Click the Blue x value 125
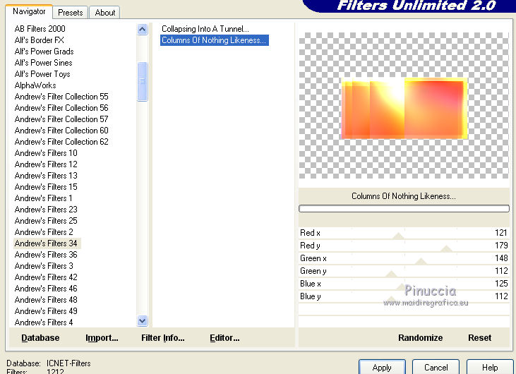Image resolution: width=516 pixels, height=374 pixels. (x=501, y=284)
